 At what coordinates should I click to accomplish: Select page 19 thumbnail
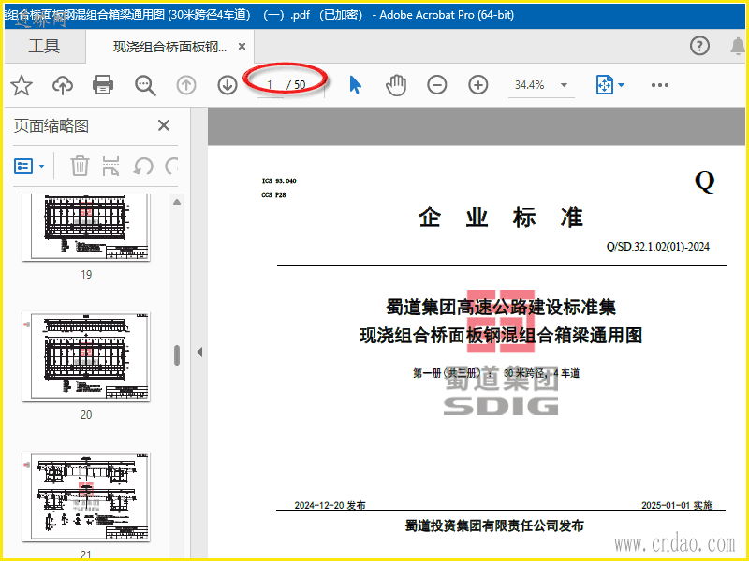[86, 227]
